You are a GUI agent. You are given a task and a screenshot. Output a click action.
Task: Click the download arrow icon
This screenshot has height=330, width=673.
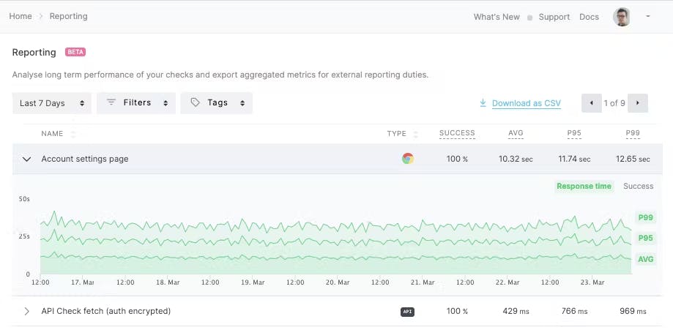(x=483, y=103)
